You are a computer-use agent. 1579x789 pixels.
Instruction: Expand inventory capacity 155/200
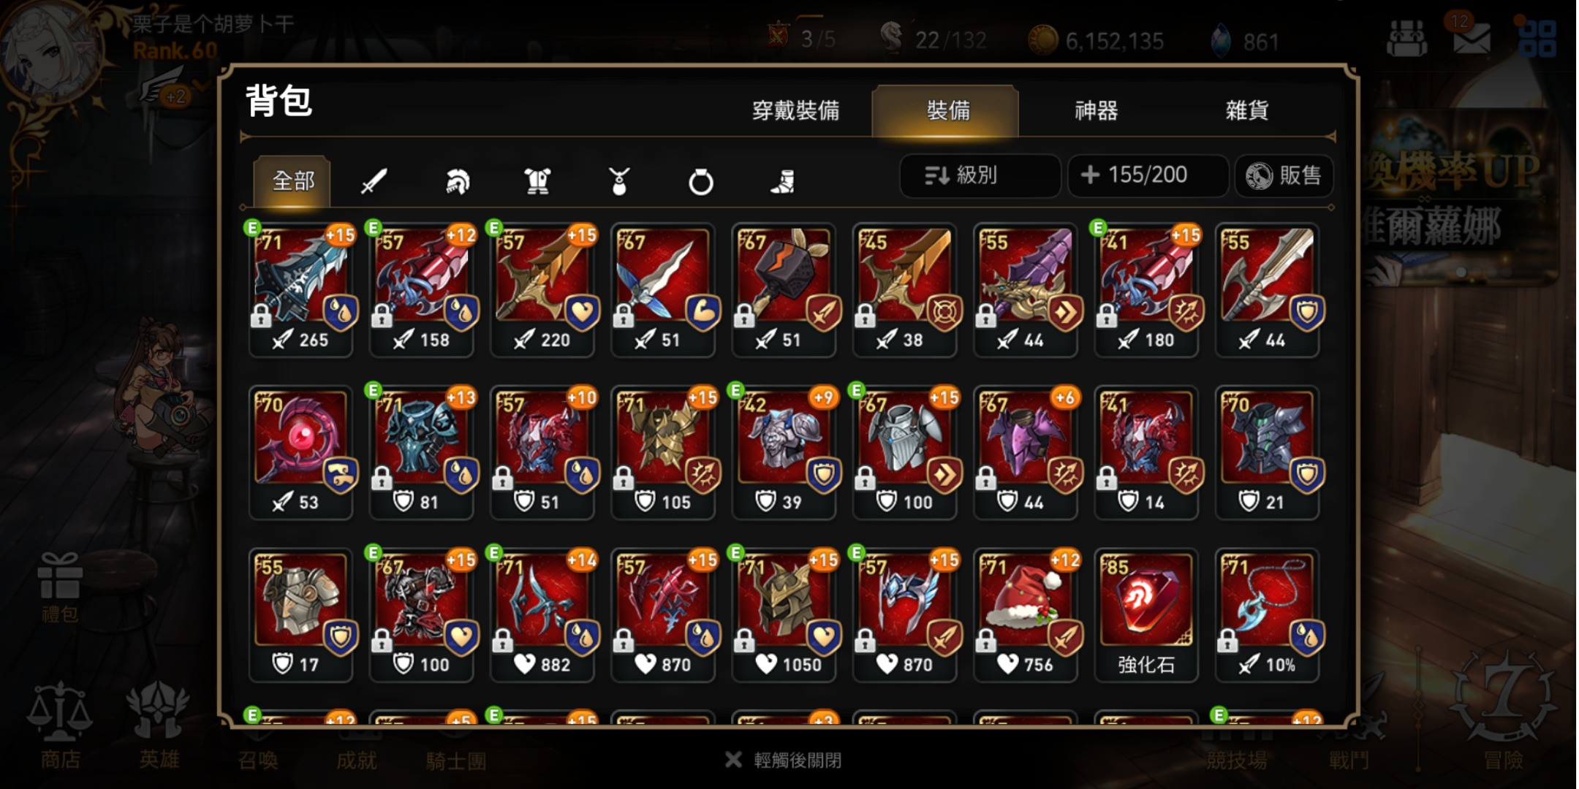click(1147, 175)
